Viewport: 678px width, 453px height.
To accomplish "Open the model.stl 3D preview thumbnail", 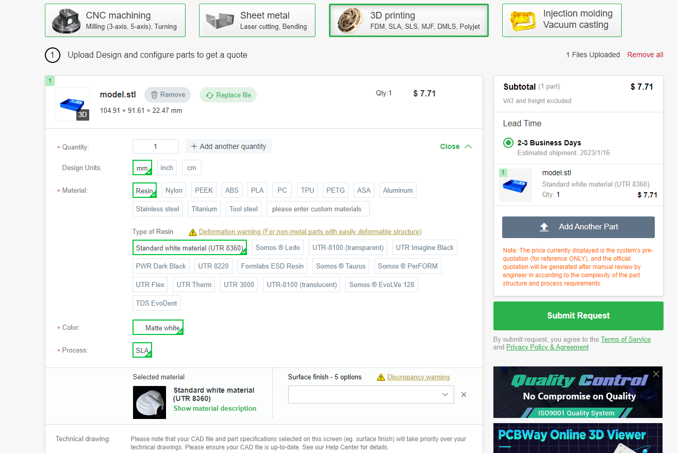I will click(72, 104).
